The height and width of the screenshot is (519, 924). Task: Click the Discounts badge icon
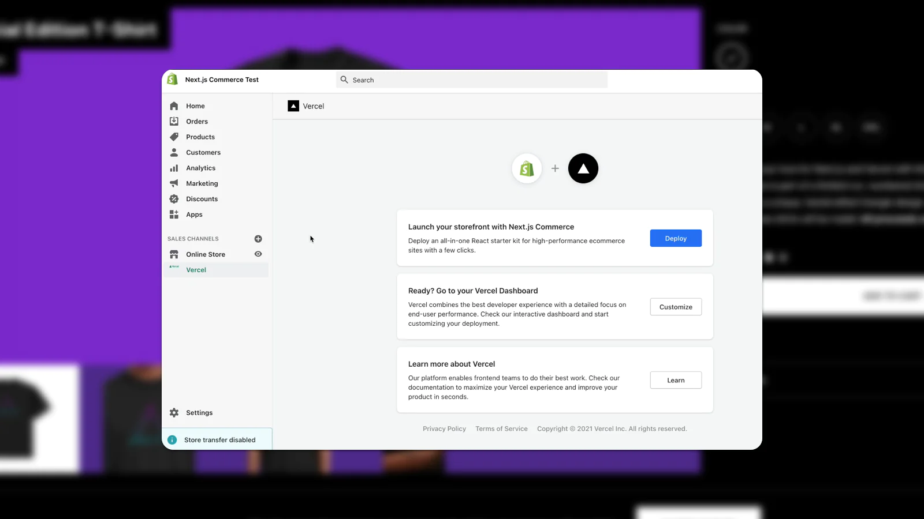tap(174, 199)
